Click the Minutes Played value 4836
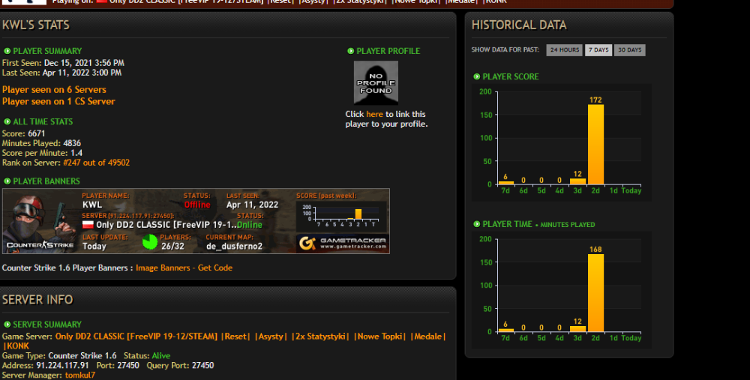The width and height of the screenshot is (750, 380). [72, 143]
